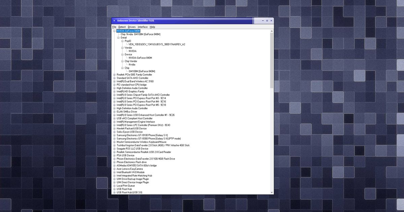Image resolution: width=404 pixels, height=212 pixels.
Task: Expand the Intel Bluetooth V4.0 Module entry
Action: [115, 172]
